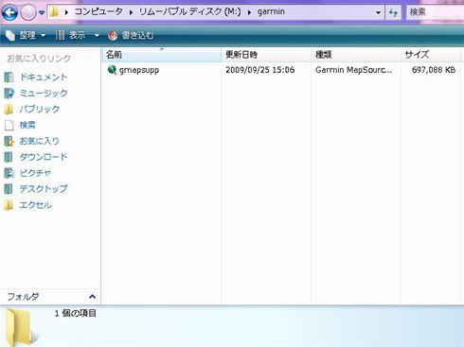Viewport: 464px width, 347px height.
Task: Click the garmin folder breadcrumb
Action: pyautogui.click(x=271, y=11)
